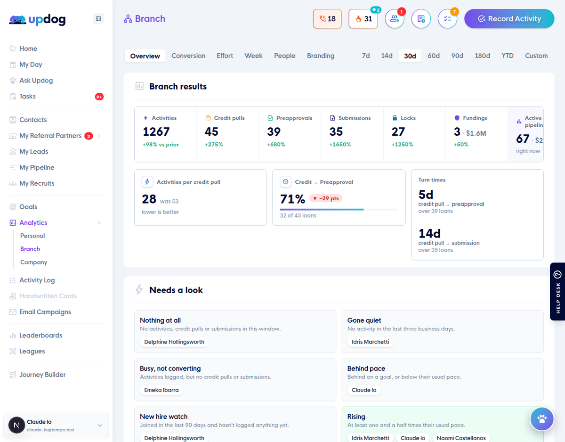Open the phone calls counter showing 18

[327, 19]
